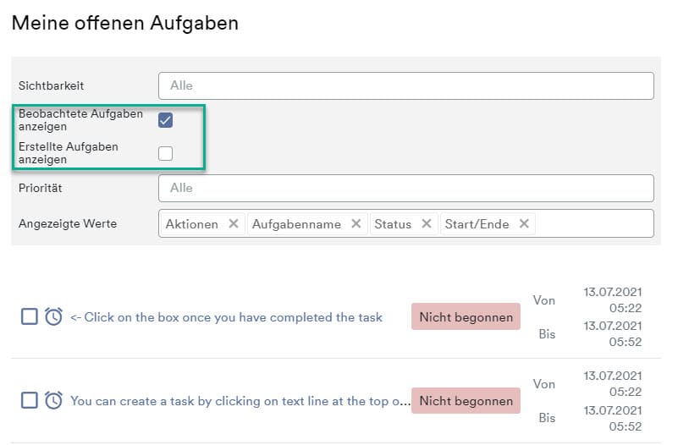Remove the Aktionen tag from Angezeigte Werte
Image resolution: width=678 pixels, height=445 pixels.
(234, 224)
